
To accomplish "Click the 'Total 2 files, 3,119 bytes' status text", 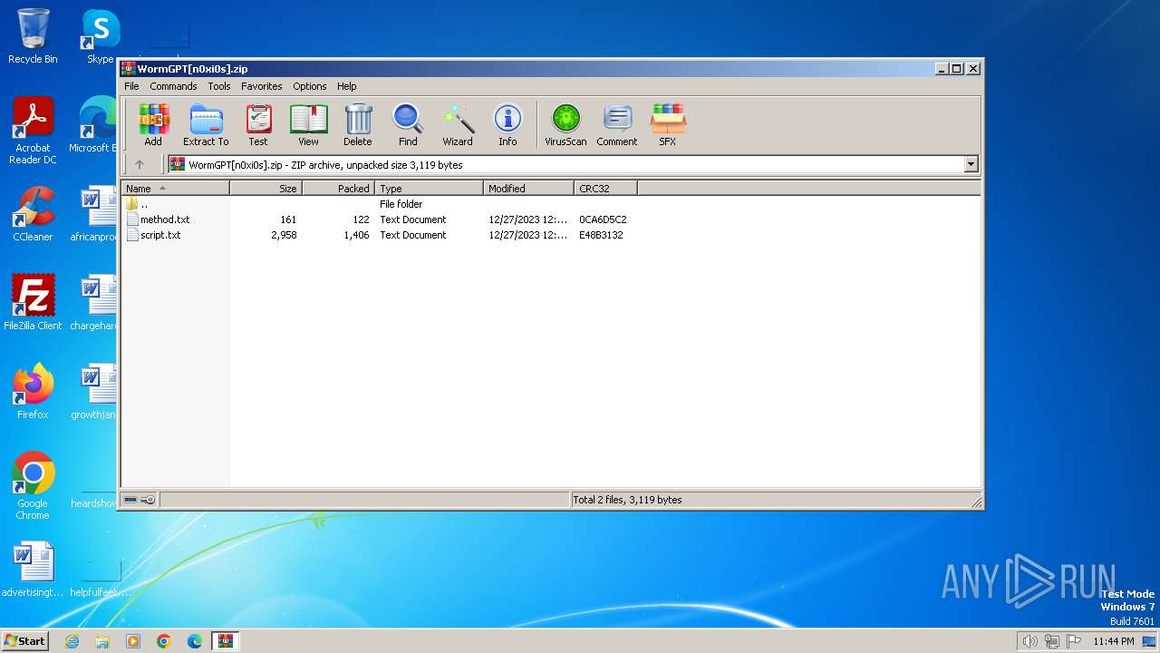I will [627, 500].
